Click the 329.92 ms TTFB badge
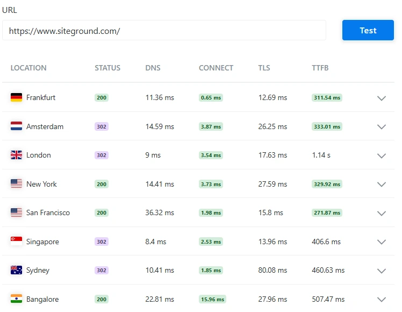 click(327, 184)
